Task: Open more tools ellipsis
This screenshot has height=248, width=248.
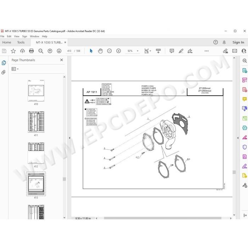Action: tap(207, 51)
